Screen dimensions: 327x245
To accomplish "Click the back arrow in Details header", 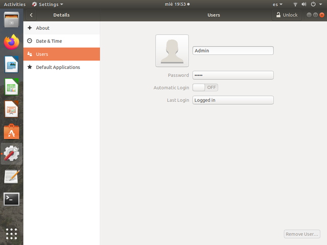I will pos(31,15).
